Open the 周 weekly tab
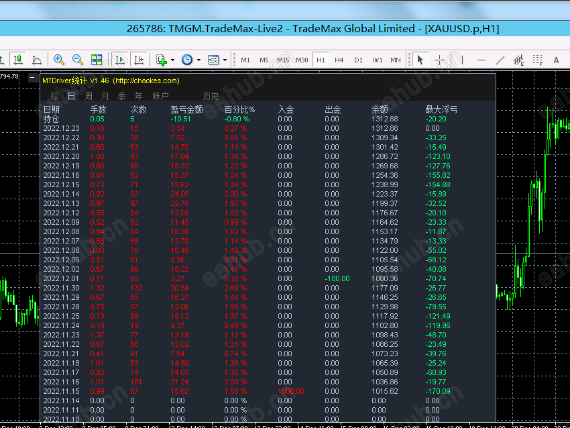This screenshot has height=428, width=570. (x=89, y=96)
